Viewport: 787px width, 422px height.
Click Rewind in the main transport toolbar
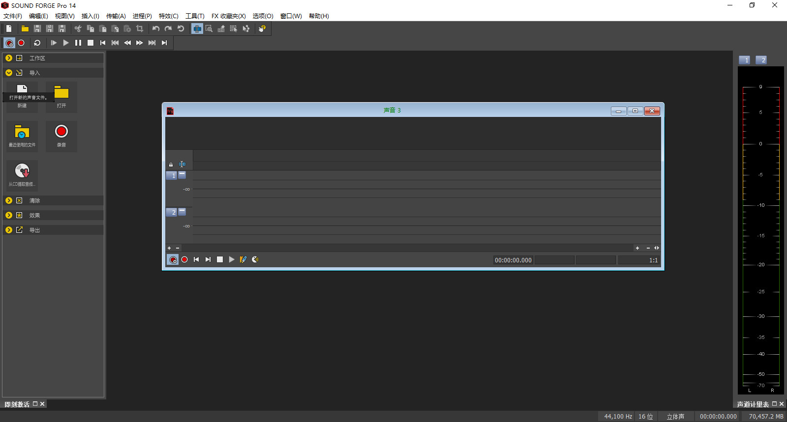[x=127, y=43]
